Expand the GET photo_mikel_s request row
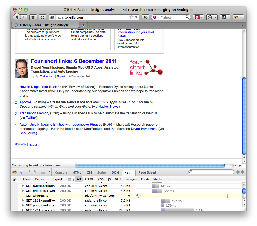Viewport: 257px width, 226px height. click(23, 205)
